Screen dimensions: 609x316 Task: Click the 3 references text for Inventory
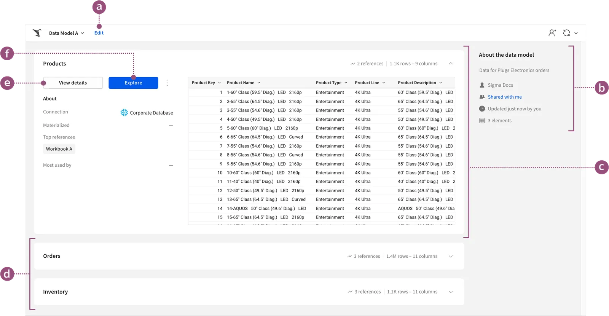[368, 292]
